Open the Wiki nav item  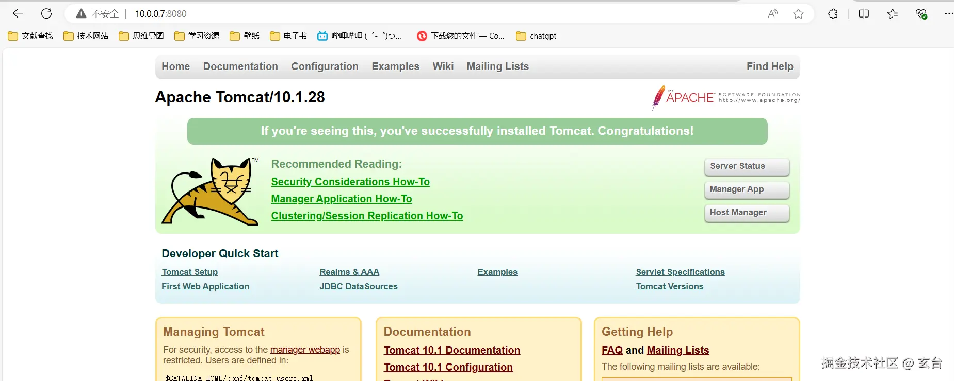tap(443, 66)
